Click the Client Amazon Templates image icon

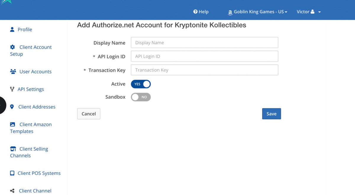point(12,124)
